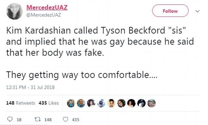Click the third liker avatar

91,103
